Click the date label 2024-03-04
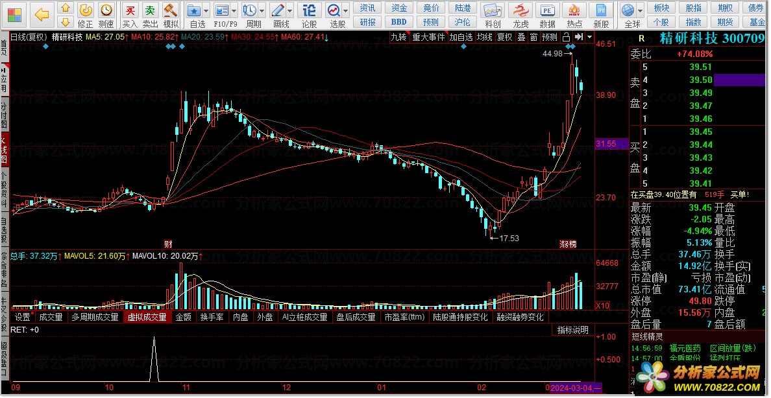This screenshot has height=398, width=771. pos(576,388)
